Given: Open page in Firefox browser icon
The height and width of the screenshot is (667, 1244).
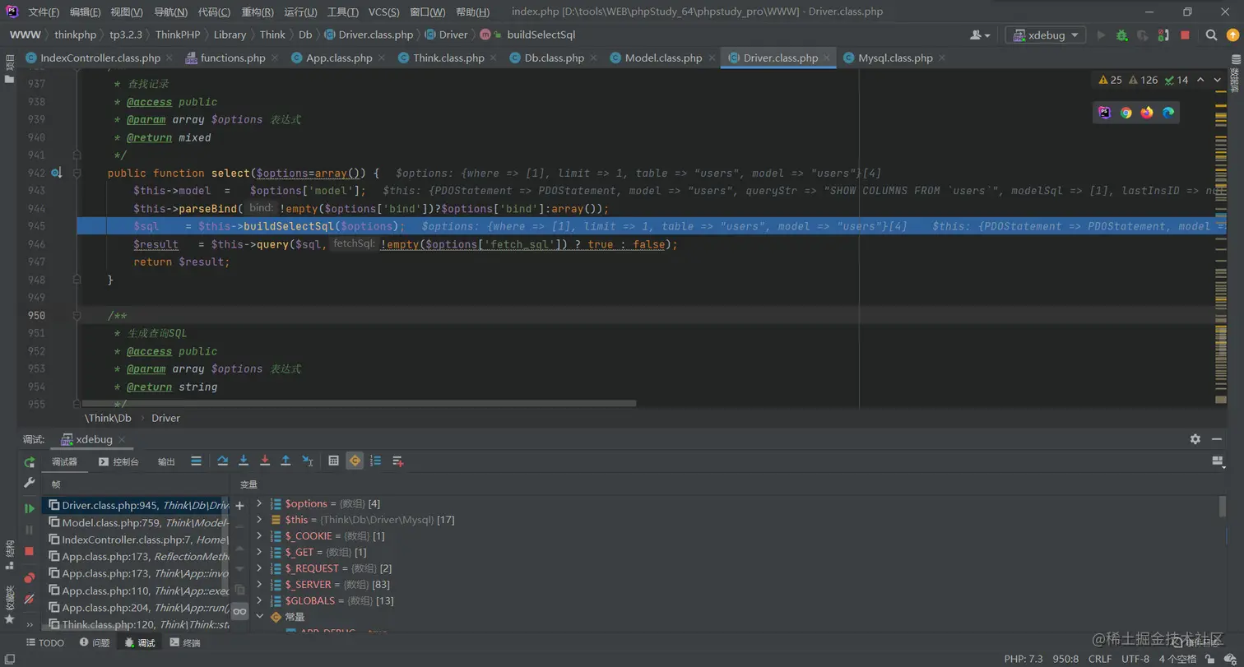Looking at the screenshot, I should 1147,113.
